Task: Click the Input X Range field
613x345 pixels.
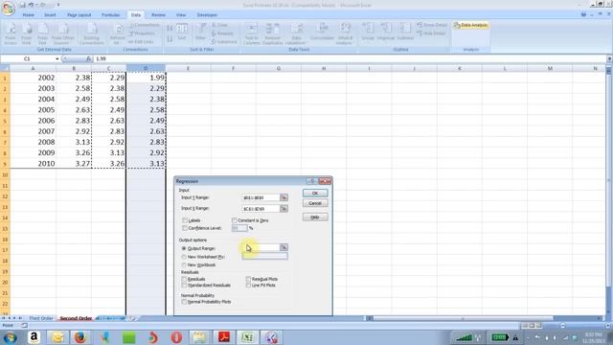Action: click(261, 209)
